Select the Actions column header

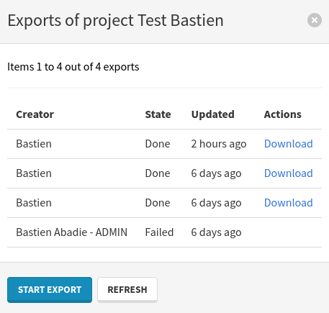[x=283, y=114]
